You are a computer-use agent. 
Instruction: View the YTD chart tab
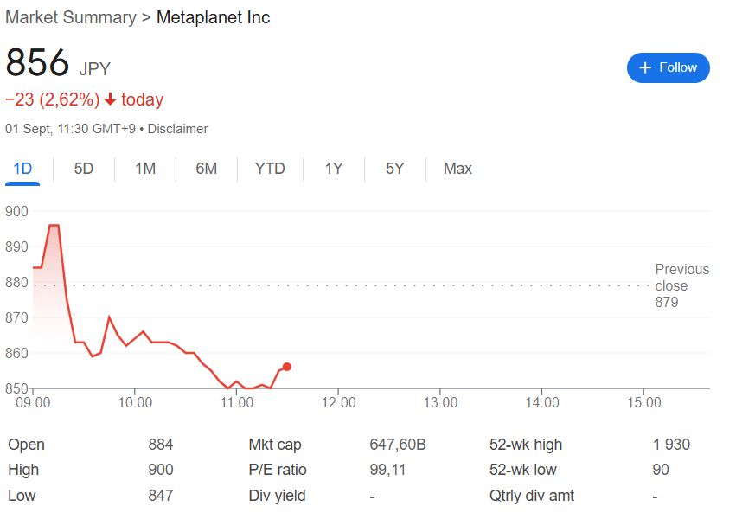pos(270,169)
